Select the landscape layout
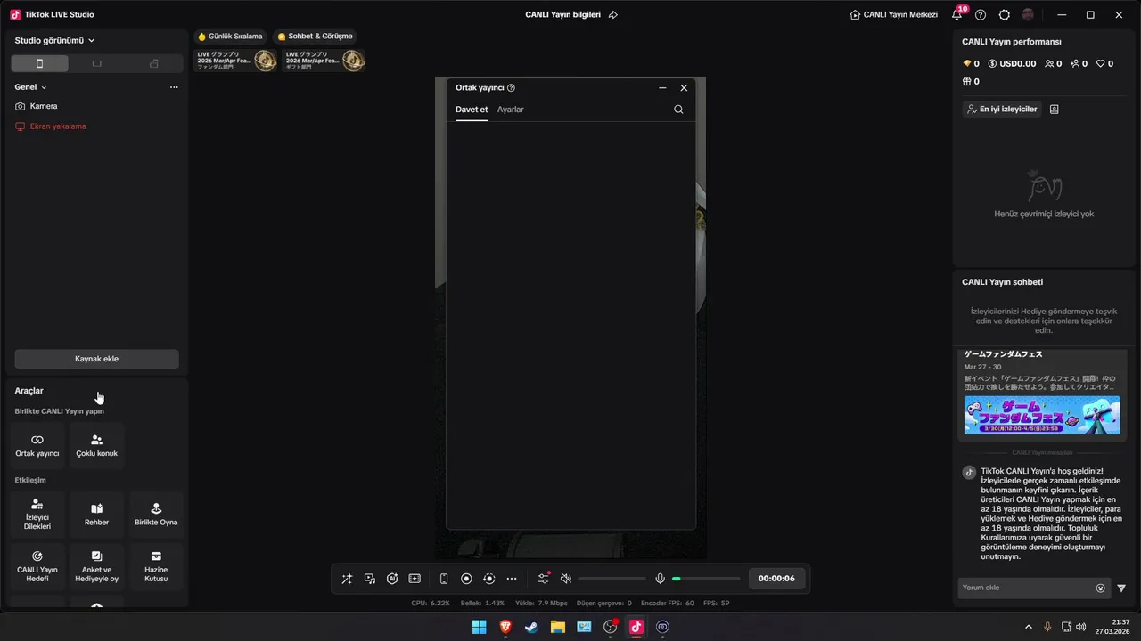Screen dimensions: 1141x641 [x=96, y=63]
